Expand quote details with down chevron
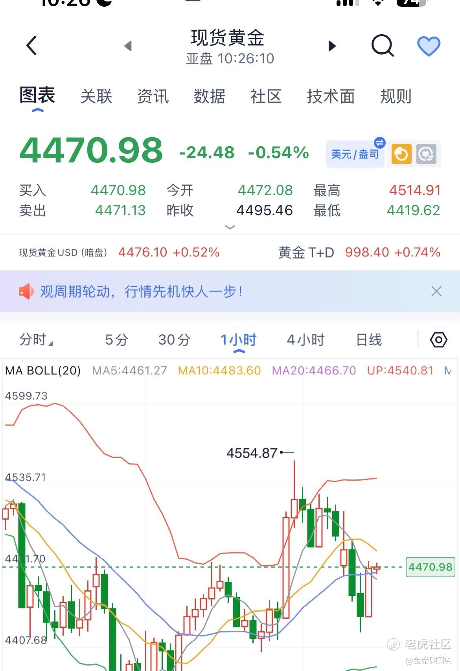This screenshot has width=460, height=671. tap(230, 227)
